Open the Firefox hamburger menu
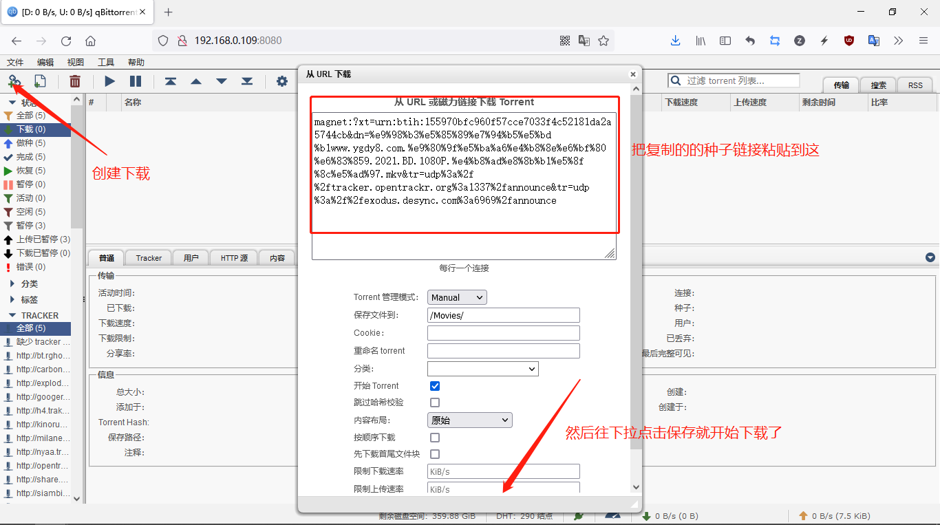 tap(923, 41)
